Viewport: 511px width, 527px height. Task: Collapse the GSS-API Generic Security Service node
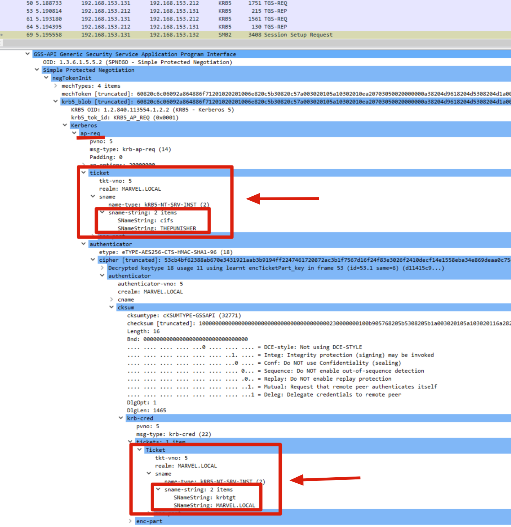28,54
